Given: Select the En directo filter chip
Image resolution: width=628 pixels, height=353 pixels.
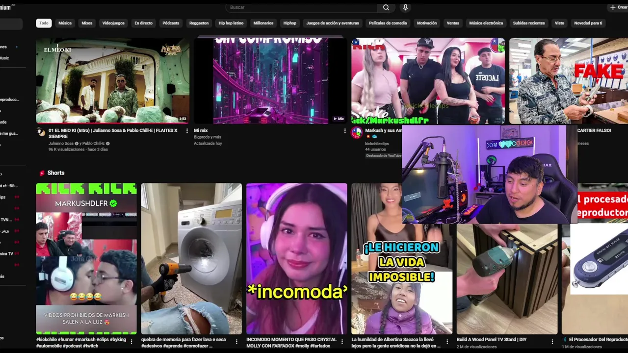Looking at the screenshot, I should [x=143, y=23].
